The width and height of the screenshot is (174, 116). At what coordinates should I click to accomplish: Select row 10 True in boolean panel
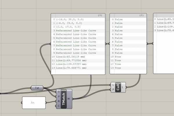[x=128, y=57]
